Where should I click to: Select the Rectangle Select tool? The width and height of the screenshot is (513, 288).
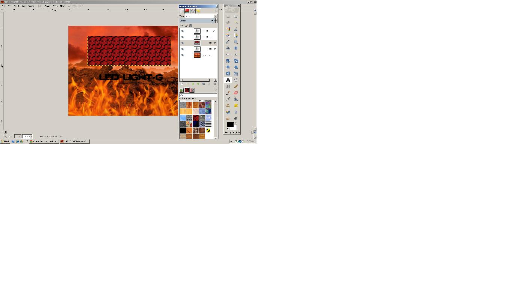tap(228, 16)
